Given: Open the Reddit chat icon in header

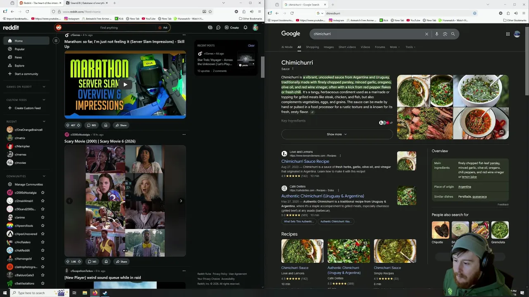Looking at the screenshot, I should click(218, 28).
